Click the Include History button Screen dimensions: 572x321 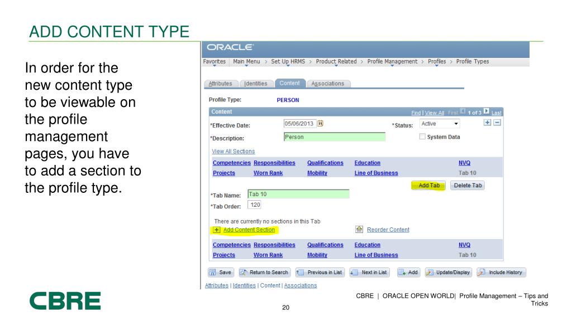(501, 272)
